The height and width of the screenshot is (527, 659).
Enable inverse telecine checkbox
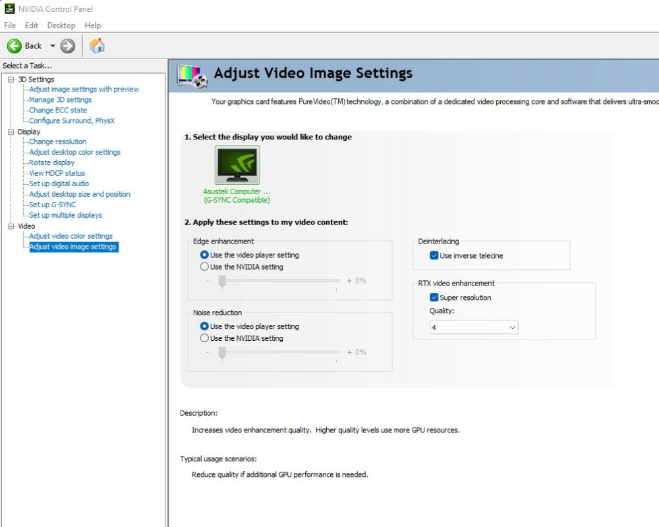click(434, 256)
